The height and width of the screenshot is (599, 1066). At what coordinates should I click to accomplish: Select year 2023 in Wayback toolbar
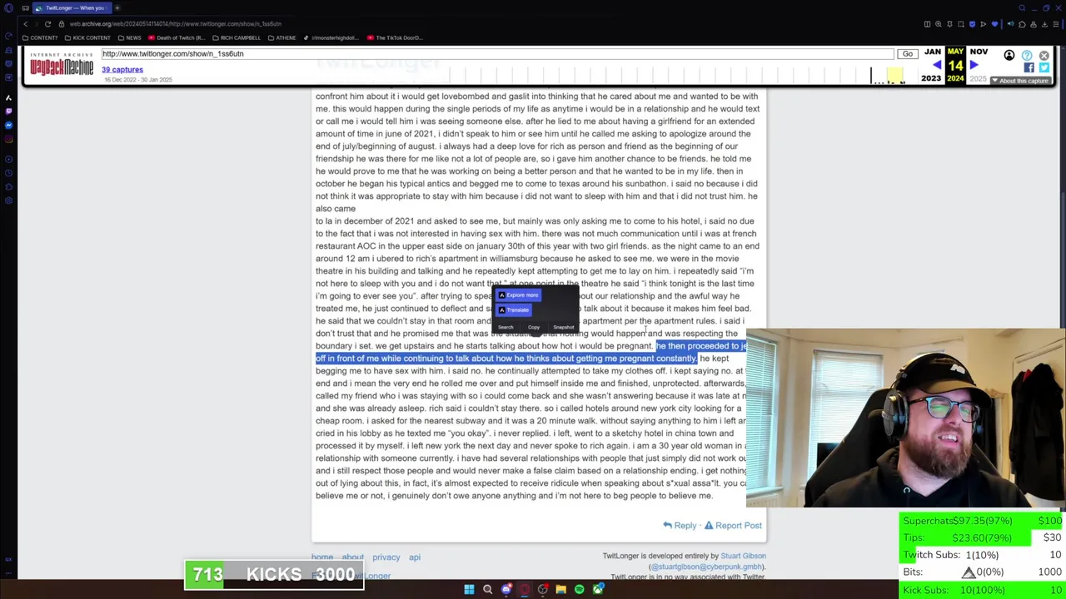point(931,79)
